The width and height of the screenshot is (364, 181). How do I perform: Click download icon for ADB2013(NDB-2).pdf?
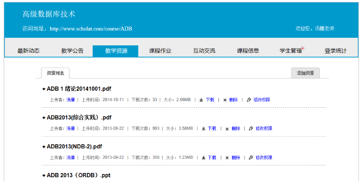click(x=204, y=158)
